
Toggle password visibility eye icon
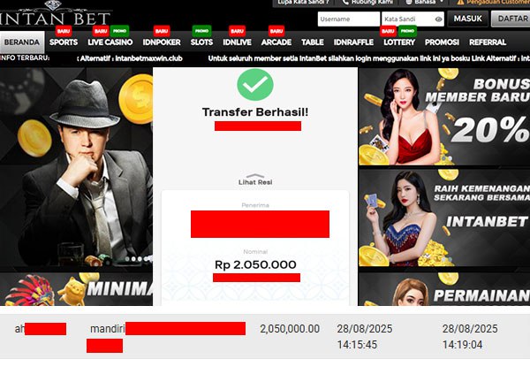pyautogui.click(x=438, y=19)
